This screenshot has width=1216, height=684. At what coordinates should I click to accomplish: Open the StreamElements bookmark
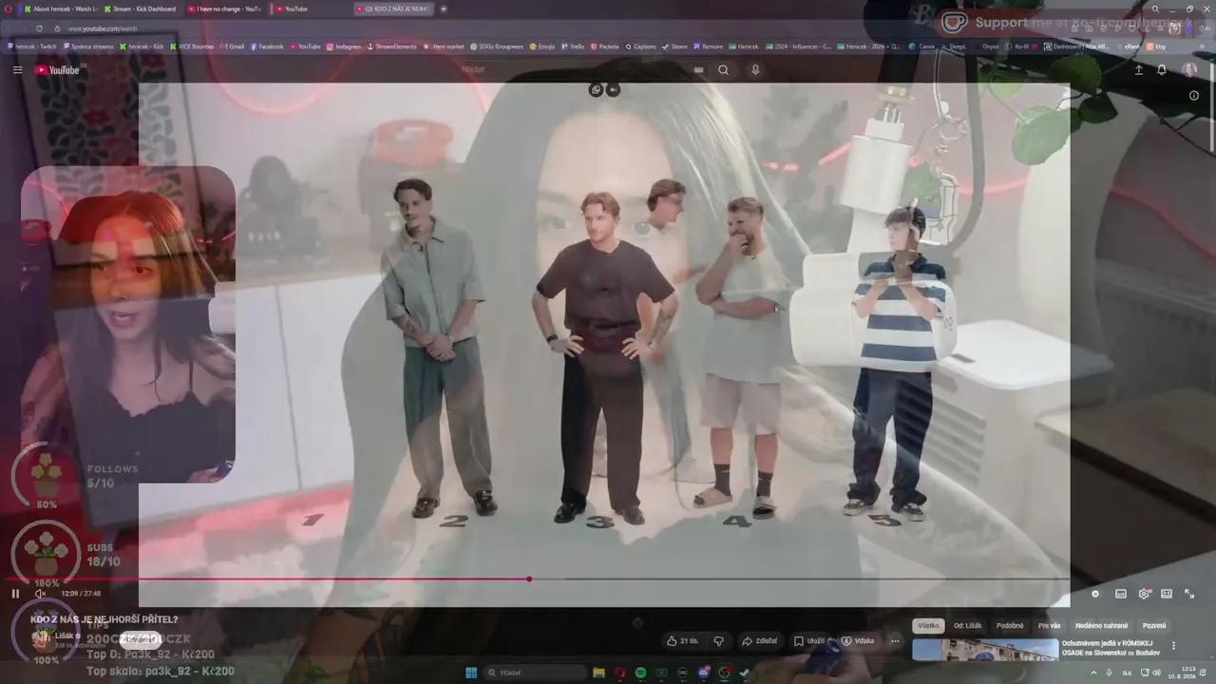pyautogui.click(x=391, y=46)
